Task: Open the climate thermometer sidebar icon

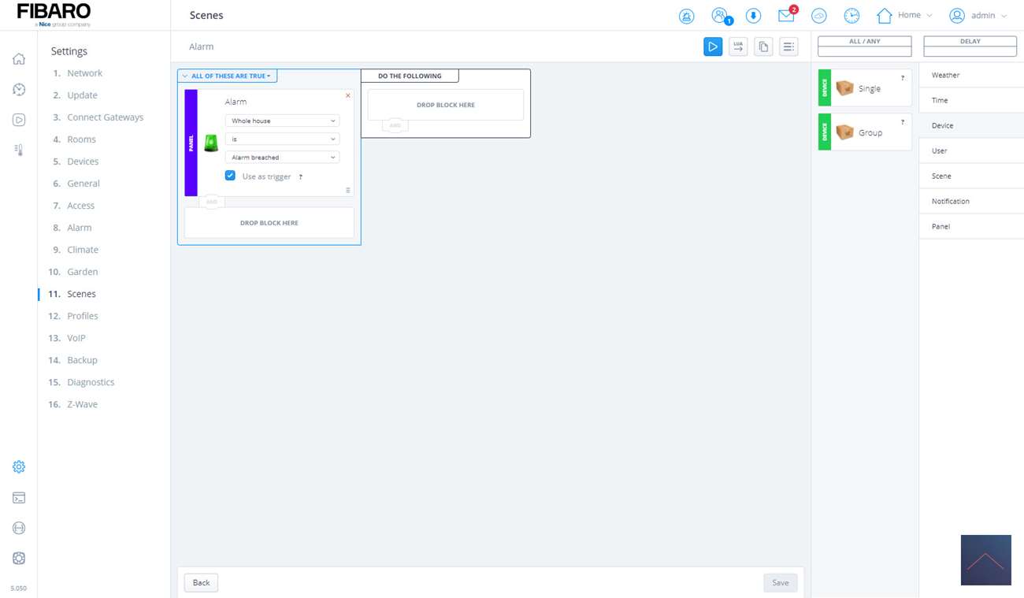Action: click(x=19, y=150)
